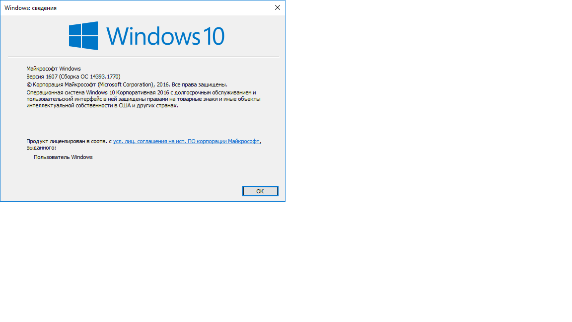This screenshot has width=572, height=322.
Task: Click the 'Майкрософт Windows' line
Action: 54,69
